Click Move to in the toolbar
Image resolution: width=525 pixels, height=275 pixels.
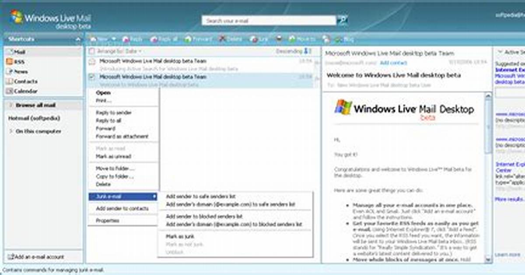pos(302,39)
